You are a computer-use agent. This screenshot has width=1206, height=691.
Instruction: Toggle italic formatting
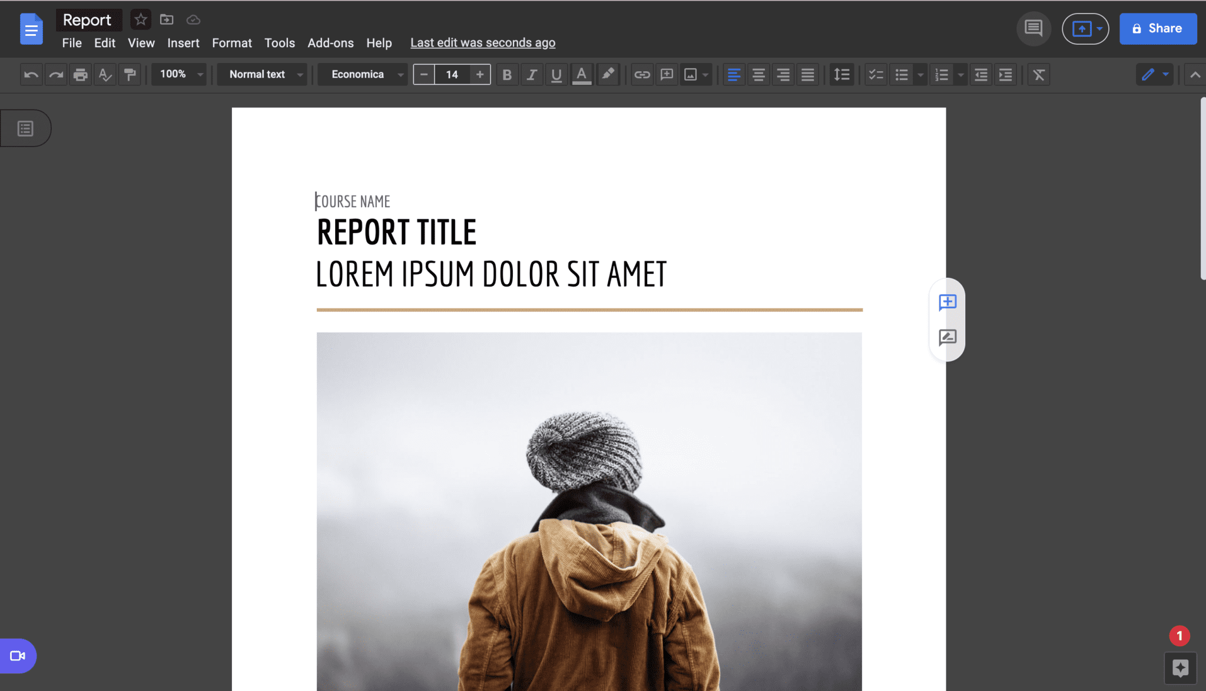pos(531,74)
